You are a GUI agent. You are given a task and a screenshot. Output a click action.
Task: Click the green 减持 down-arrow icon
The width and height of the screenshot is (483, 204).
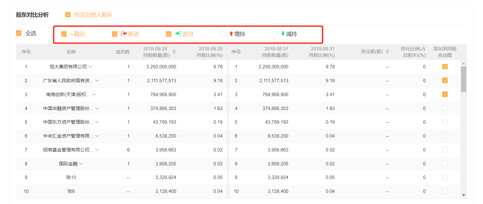point(283,34)
